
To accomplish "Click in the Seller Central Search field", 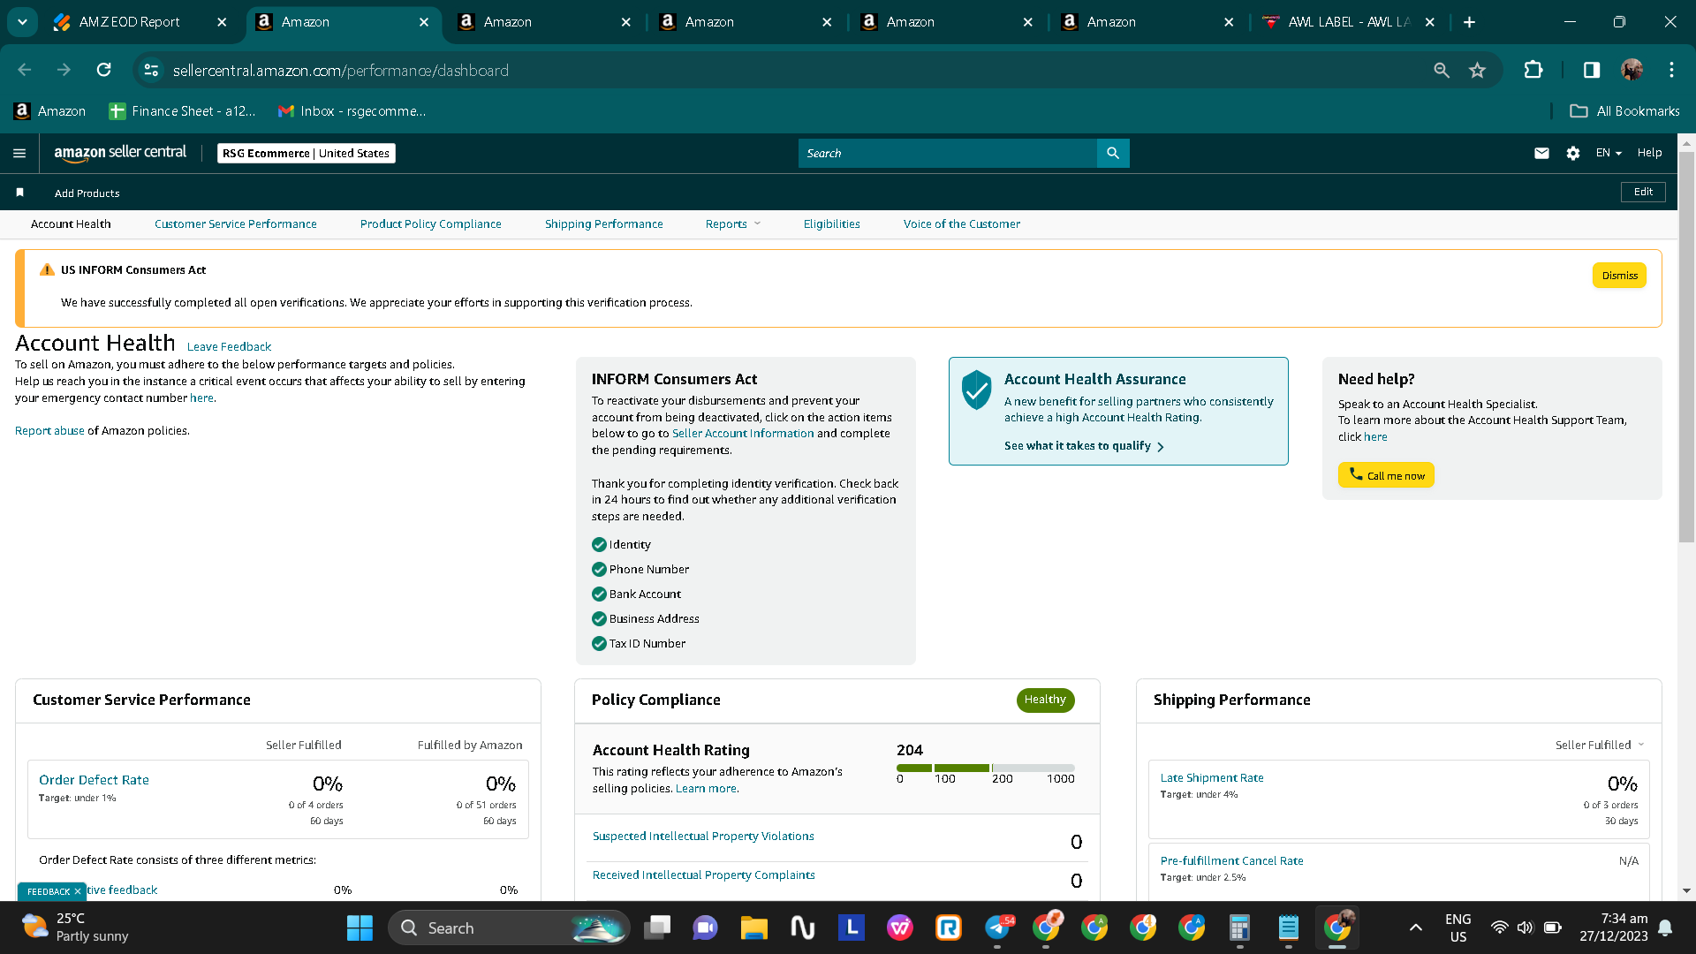I will coord(948,154).
